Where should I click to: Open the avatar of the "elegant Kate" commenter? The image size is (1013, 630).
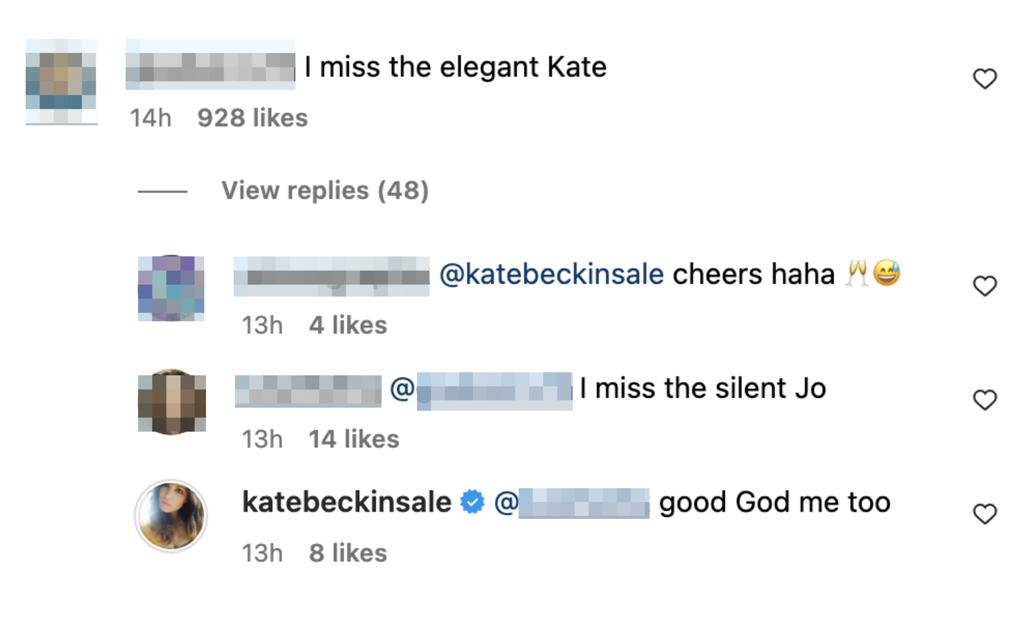pyautogui.click(x=61, y=82)
